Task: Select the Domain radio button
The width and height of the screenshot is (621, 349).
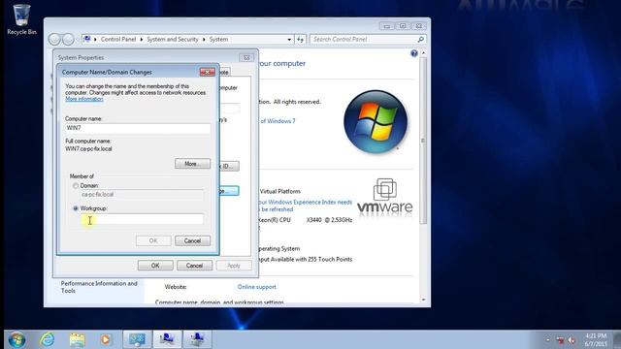Action: [76, 185]
